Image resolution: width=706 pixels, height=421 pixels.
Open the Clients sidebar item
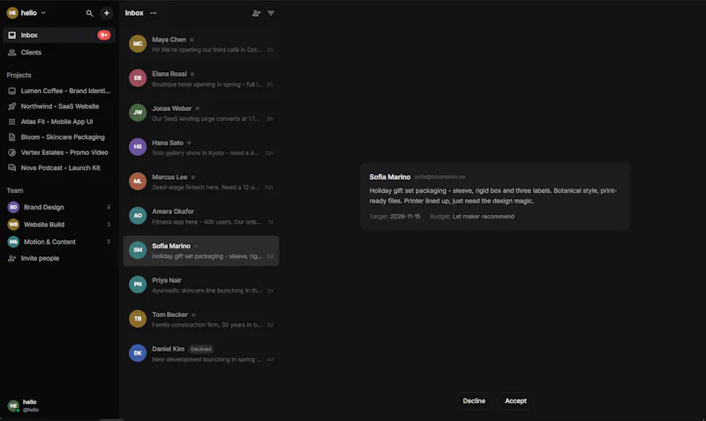[x=59, y=53]
